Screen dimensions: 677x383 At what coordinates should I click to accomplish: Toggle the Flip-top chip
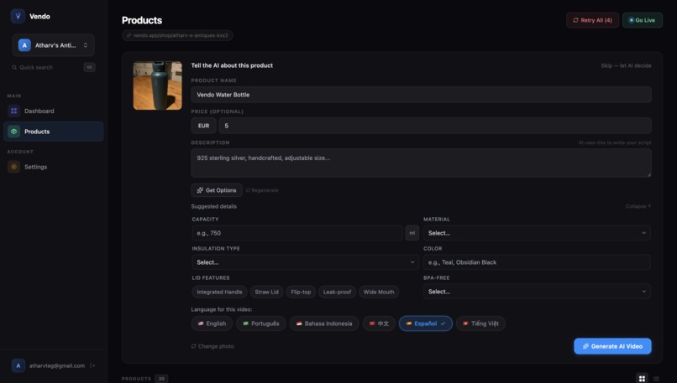[301, 292]
